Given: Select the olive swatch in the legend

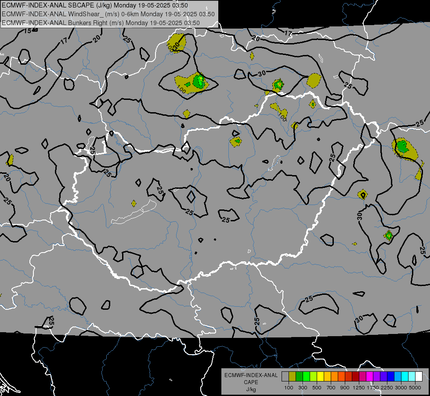Looking at the screenshot, I should coord(293,377).
